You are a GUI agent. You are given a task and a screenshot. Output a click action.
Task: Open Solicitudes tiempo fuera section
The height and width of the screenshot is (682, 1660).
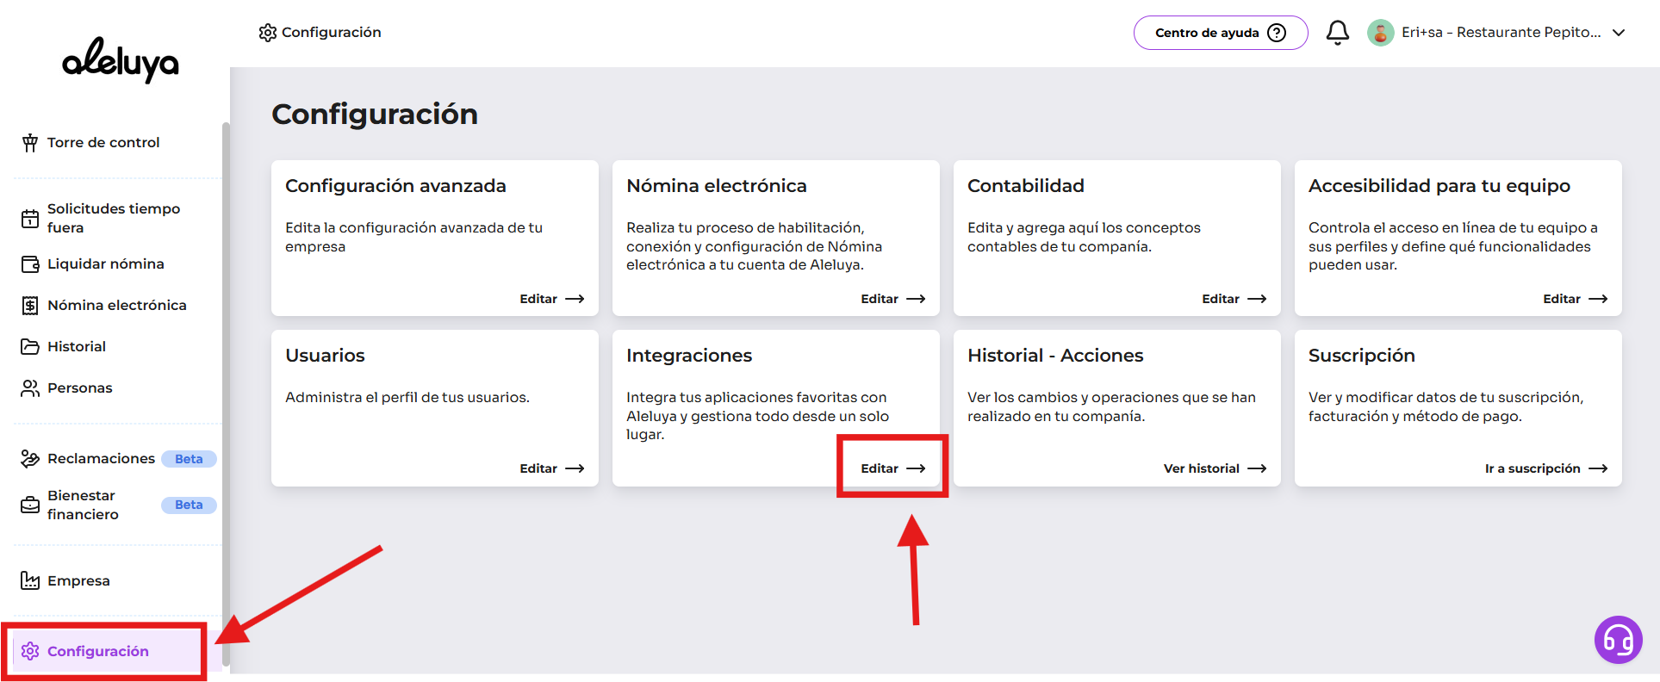click(114, 219)
